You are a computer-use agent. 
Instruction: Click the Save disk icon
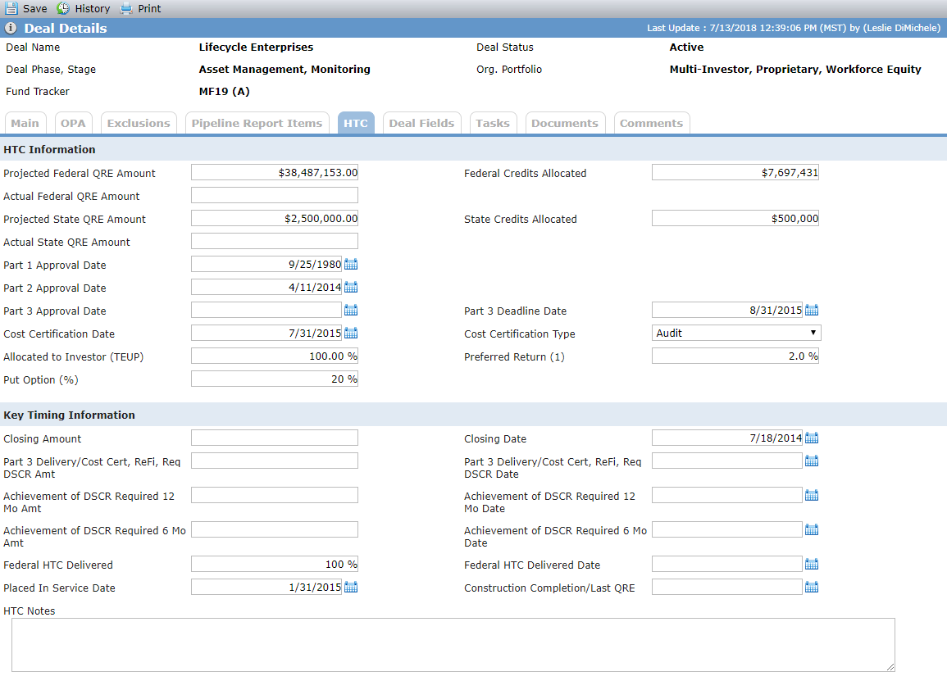tap(11, 8)
